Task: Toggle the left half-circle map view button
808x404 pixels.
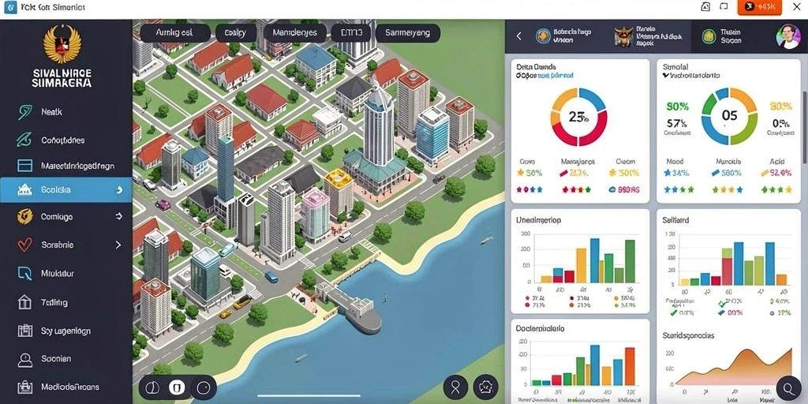Action: (x=151, y=387)
